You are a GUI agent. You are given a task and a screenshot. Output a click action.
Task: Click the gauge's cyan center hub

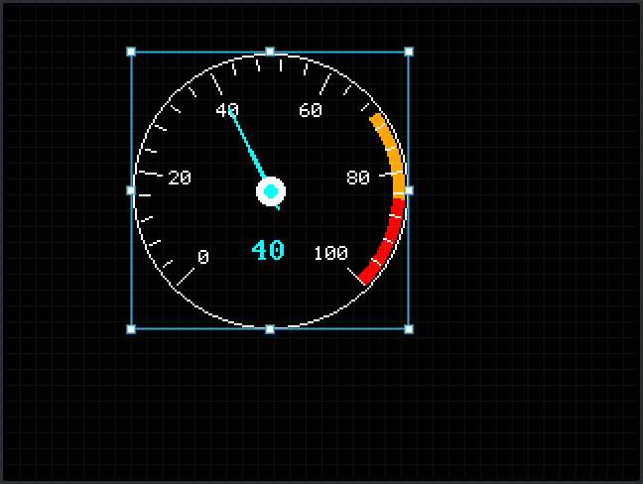pyautogui.click(x=271, y=191)
